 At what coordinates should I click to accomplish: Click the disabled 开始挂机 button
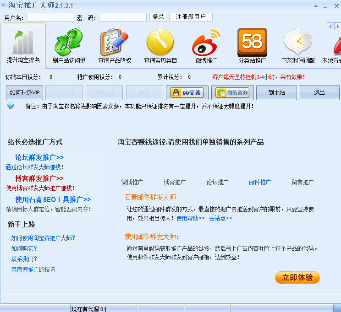[x=104, y=93]
